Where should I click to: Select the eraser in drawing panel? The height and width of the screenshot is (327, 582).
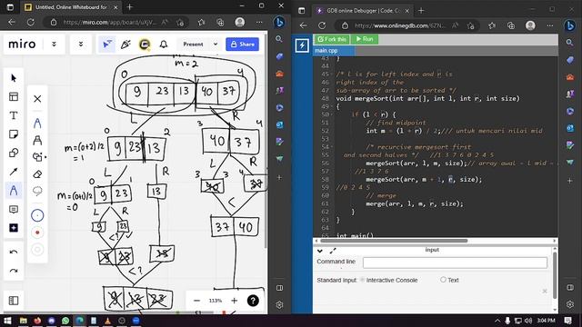coord(37,174)
